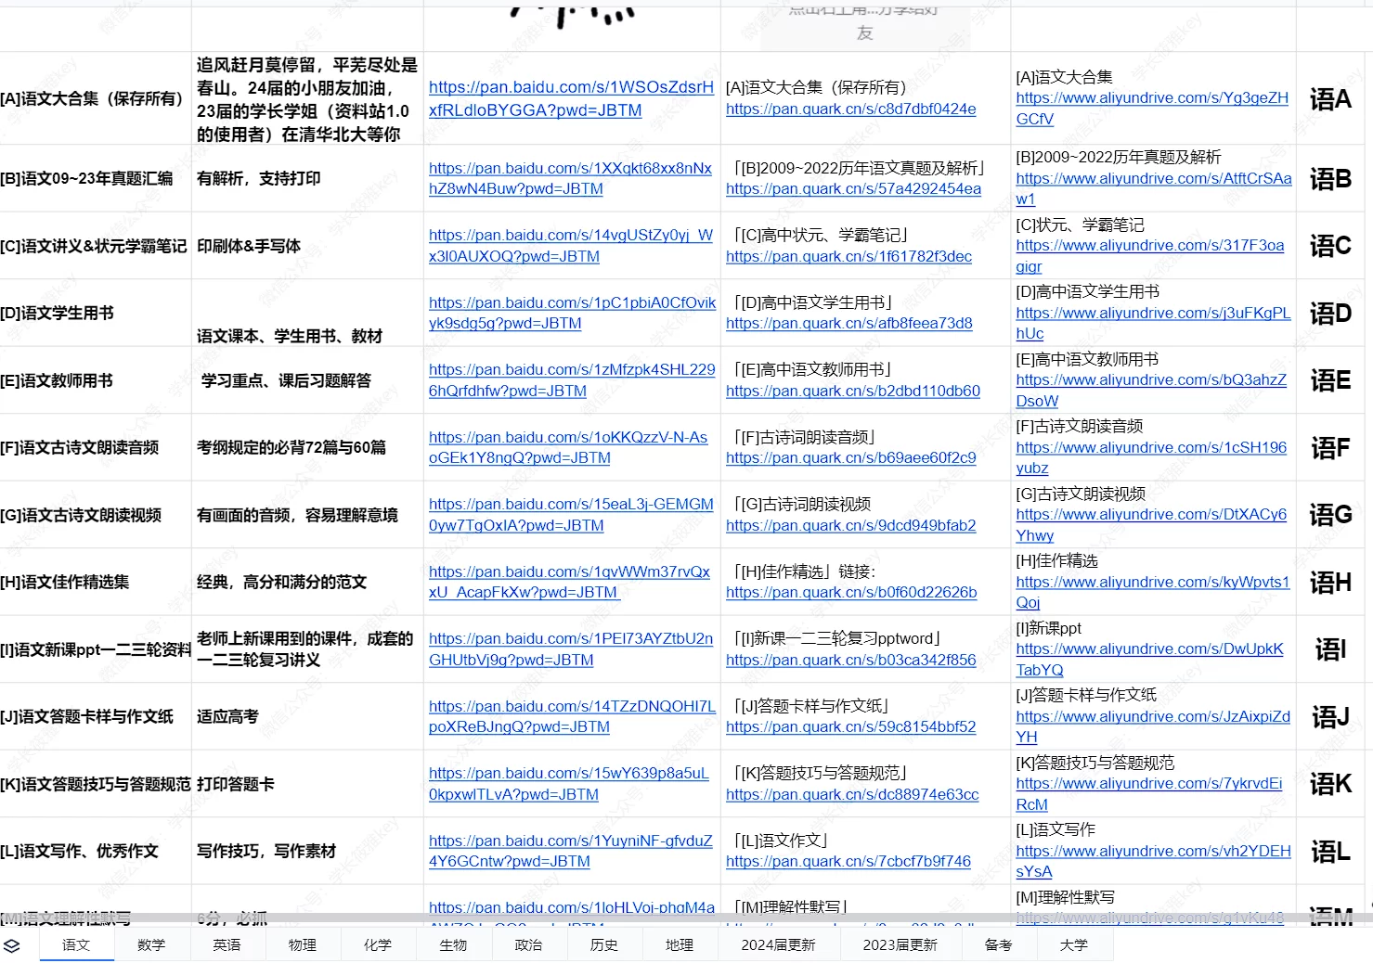Open the Aliyundrive link for [F]古诗文朗读音频
This screenshot has height=963, width=1373.
(x=1150, y=448)
